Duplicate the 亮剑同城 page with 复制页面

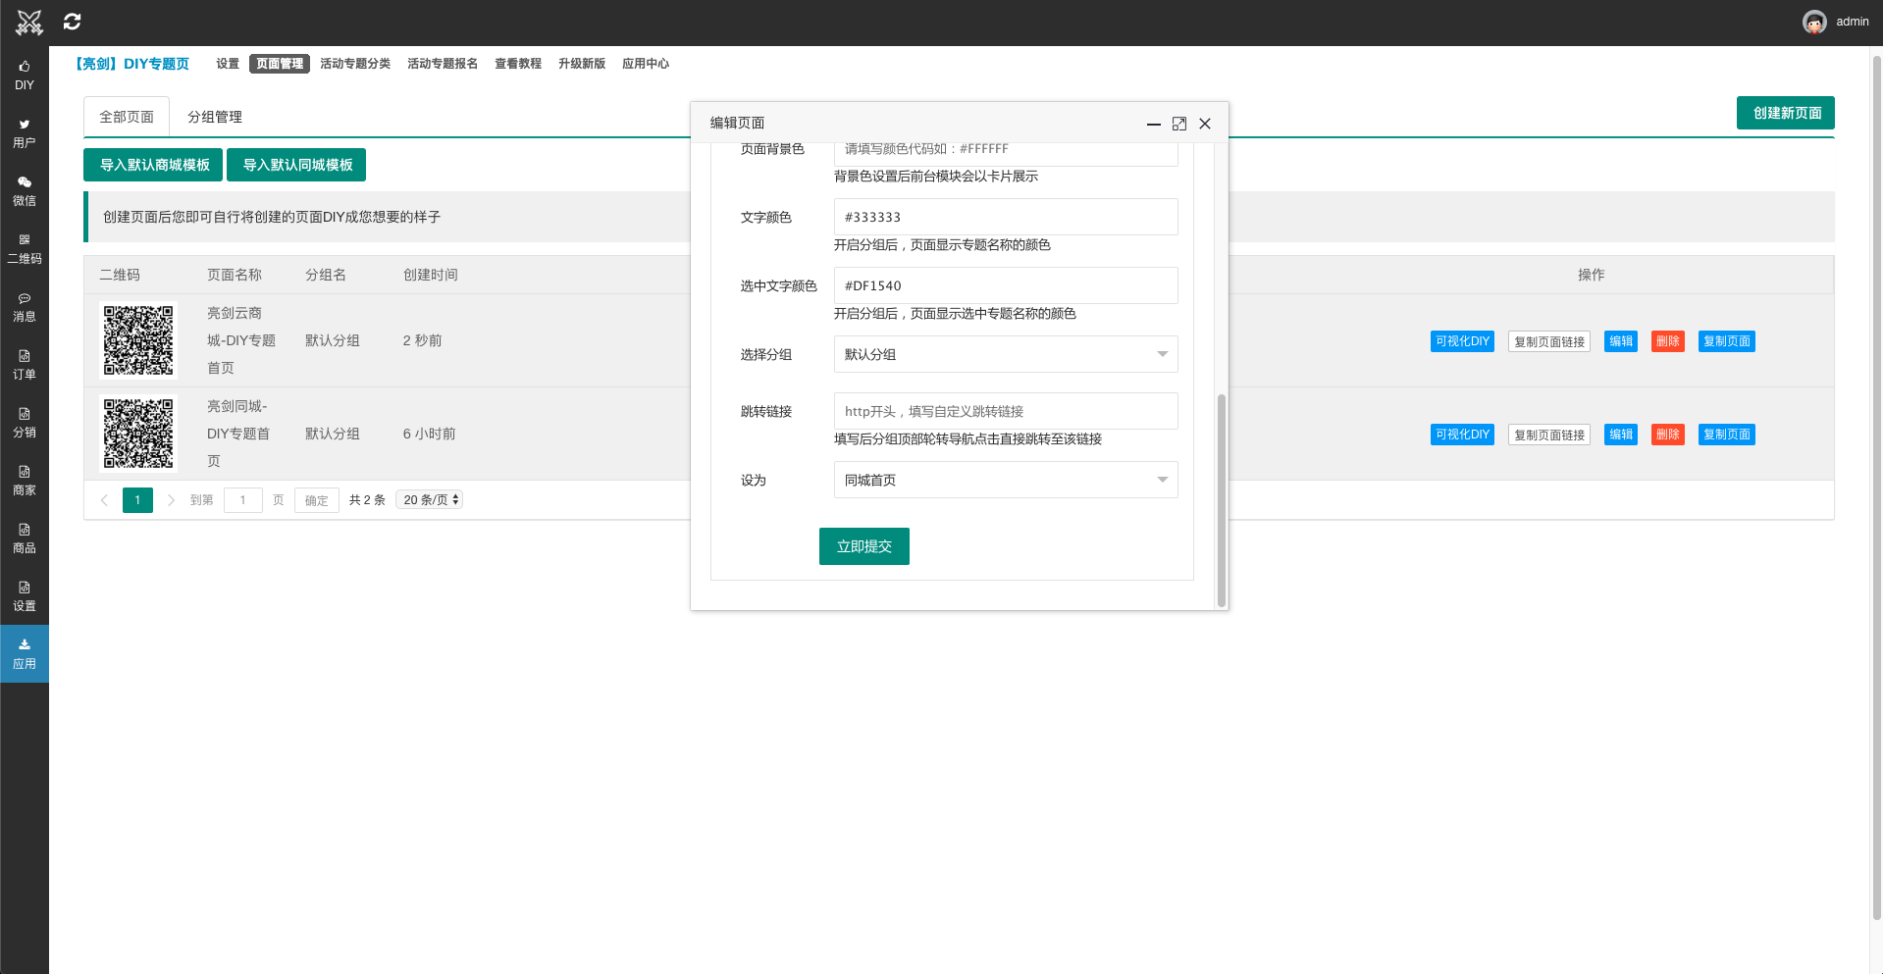tap(1727, 435)
